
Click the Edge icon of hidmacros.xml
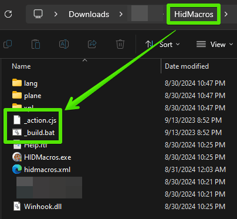coord(17,169)
